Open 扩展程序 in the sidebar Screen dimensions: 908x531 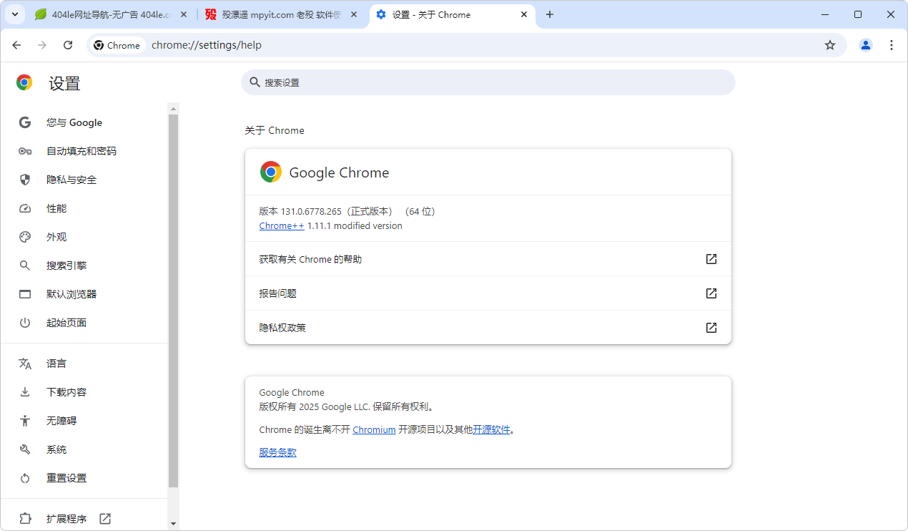coord(84,519)
